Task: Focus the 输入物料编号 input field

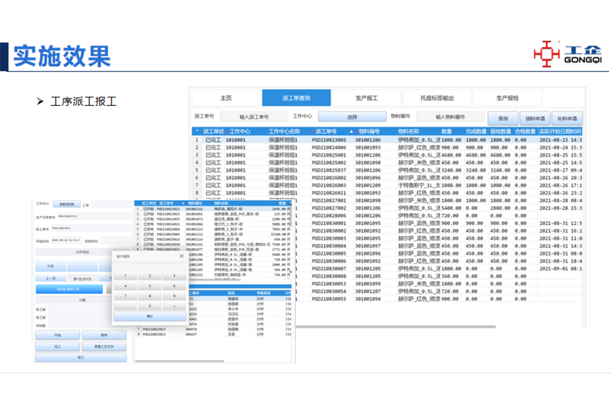Action: 450,117
